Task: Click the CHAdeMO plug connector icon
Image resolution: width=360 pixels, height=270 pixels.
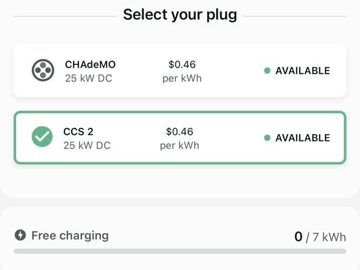Action: [43, 70]
